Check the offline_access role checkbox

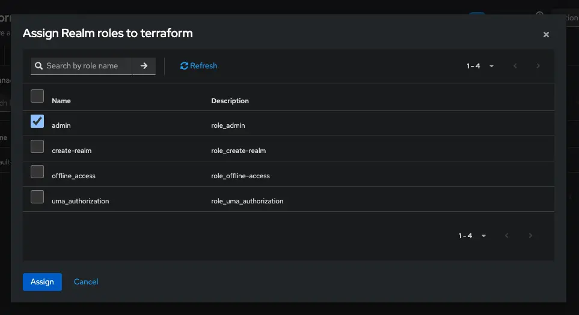coord(37,172)
